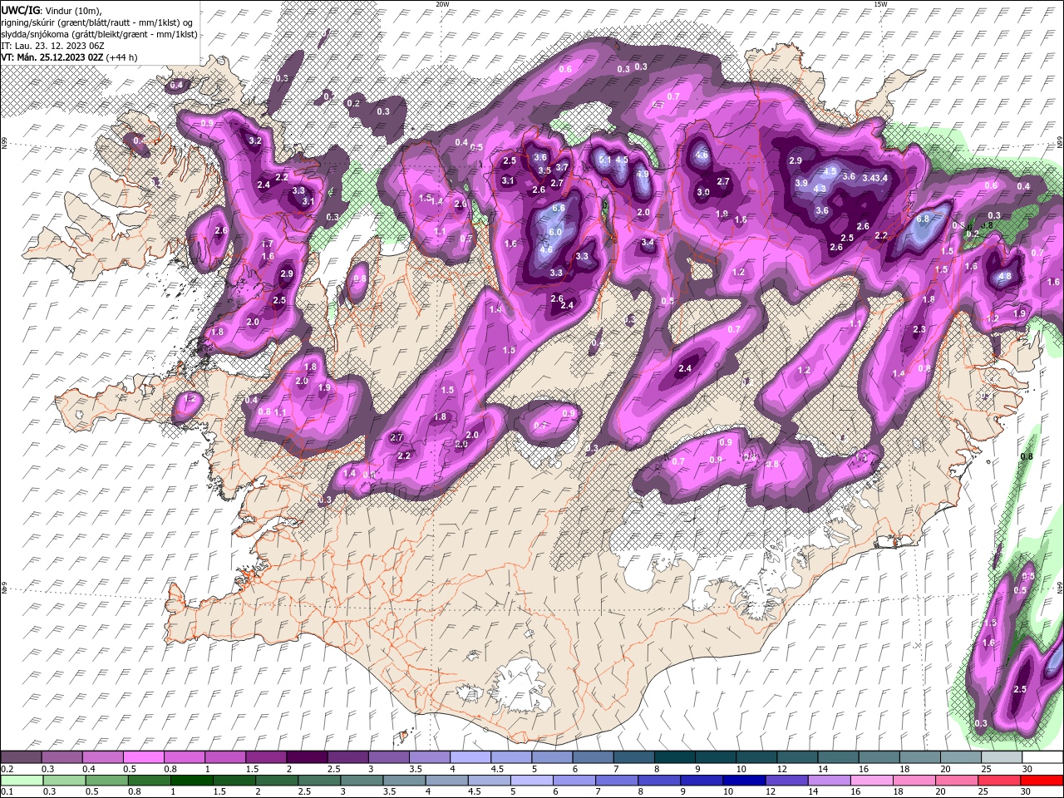Click the 3.0 snowfall value on the map

(703, 193)
